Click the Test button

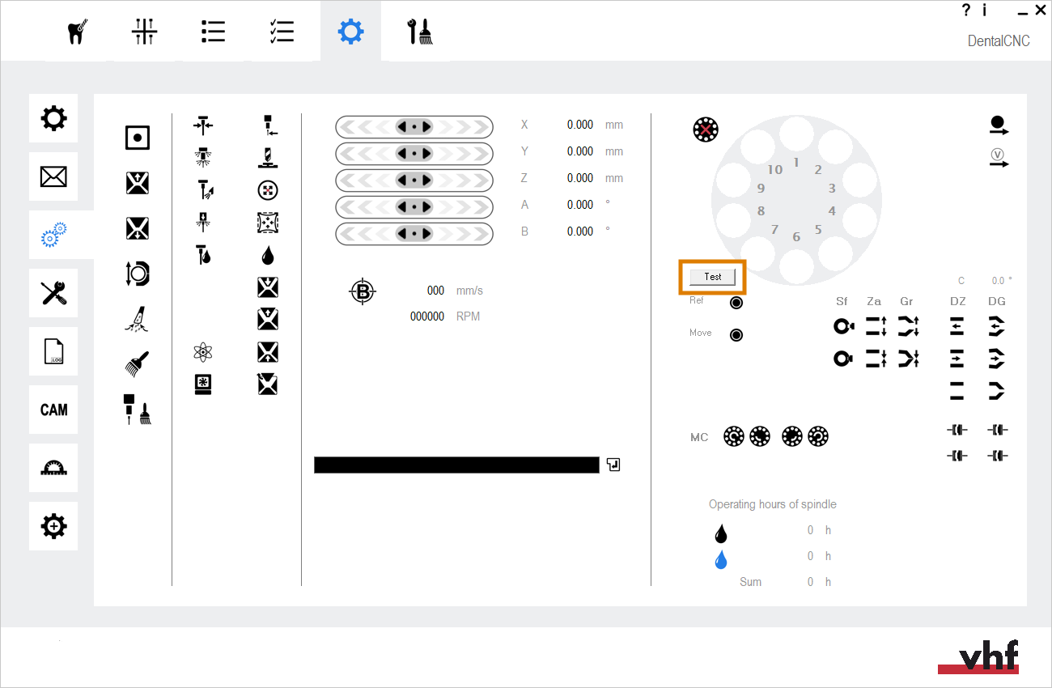click(712, 277)
